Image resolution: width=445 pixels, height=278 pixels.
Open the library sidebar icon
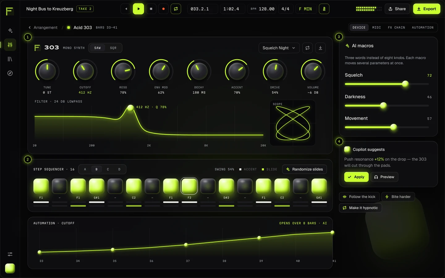[x=10, y=59]
